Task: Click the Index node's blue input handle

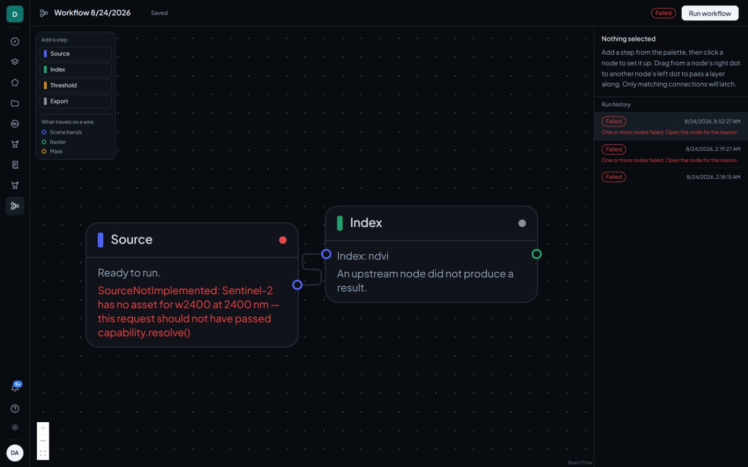Action: point(326,254)
